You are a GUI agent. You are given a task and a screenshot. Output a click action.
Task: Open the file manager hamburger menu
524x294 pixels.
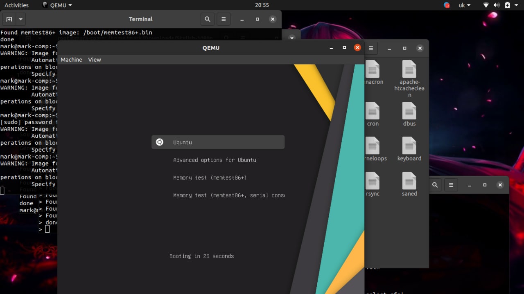[371, 48]
